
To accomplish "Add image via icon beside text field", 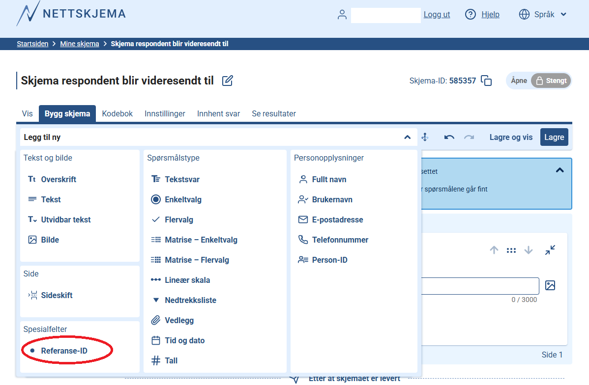I will [550, 286].
